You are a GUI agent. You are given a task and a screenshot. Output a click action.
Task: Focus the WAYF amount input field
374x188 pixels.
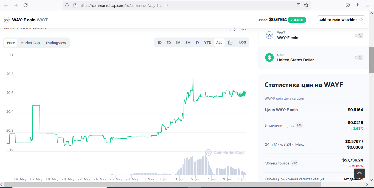[356, 35]
